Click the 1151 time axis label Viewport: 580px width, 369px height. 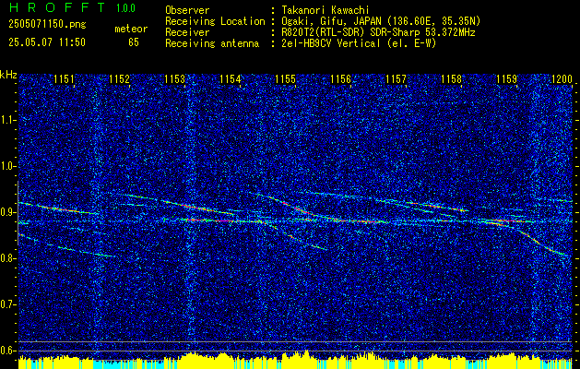coord(64,78)
